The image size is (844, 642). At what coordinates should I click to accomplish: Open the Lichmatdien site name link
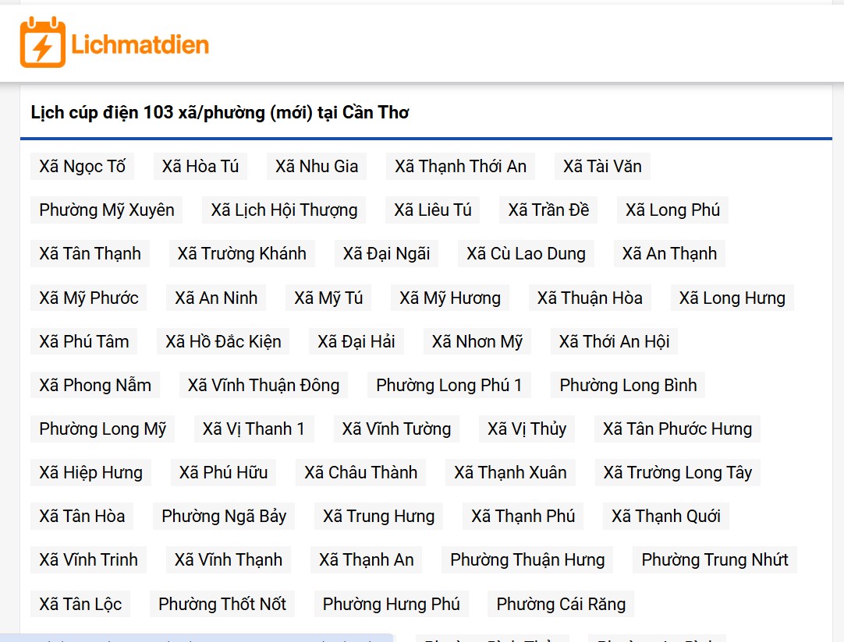[x=140, y=44]
